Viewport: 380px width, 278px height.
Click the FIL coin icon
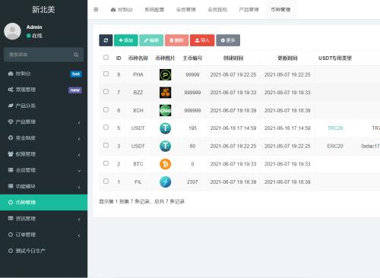(x=165, y=182)
